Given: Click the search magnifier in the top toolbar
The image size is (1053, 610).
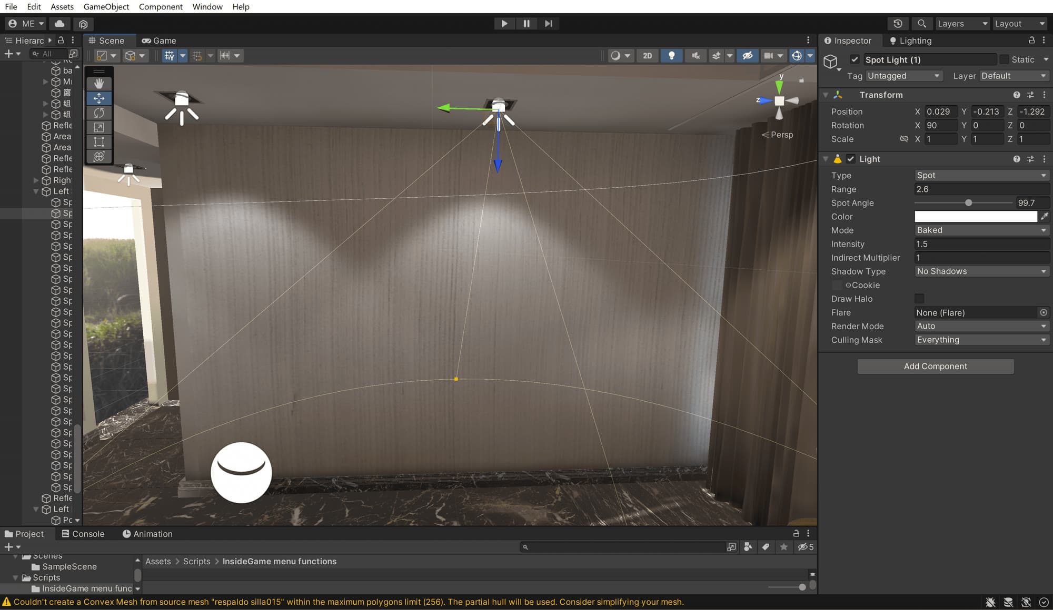Looking at the screenshot, I should coord(921,24).
